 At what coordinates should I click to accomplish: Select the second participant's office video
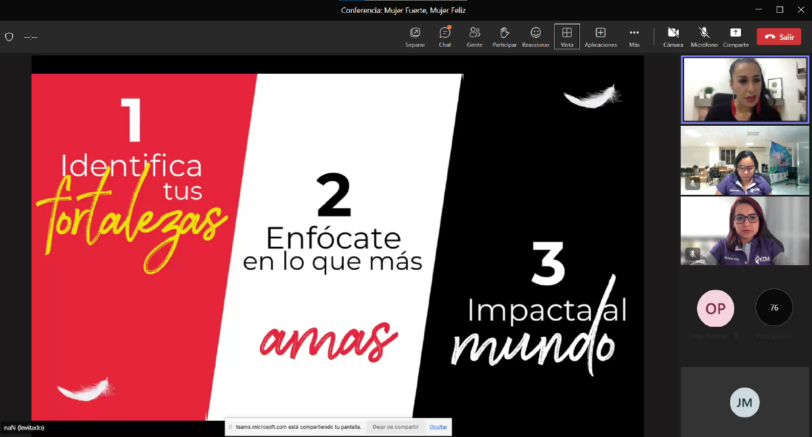point(745,160)
